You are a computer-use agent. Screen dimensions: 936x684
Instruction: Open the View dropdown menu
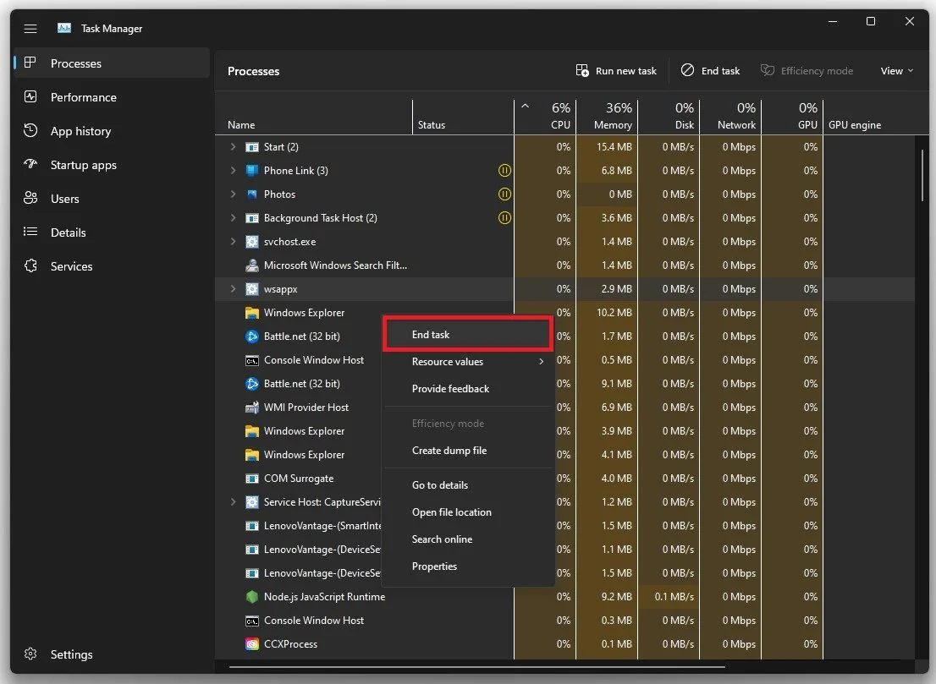tap(896, 70)
